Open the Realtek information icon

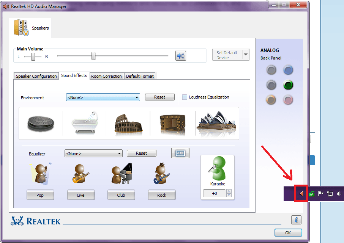coord(296,219)
